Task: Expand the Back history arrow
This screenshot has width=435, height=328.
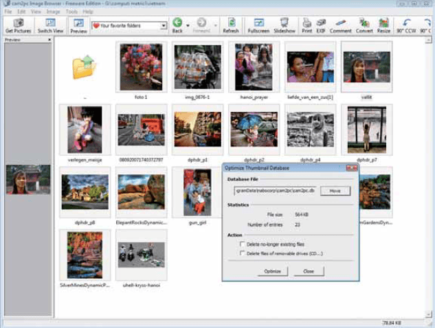Action: (x=188, y=25)
